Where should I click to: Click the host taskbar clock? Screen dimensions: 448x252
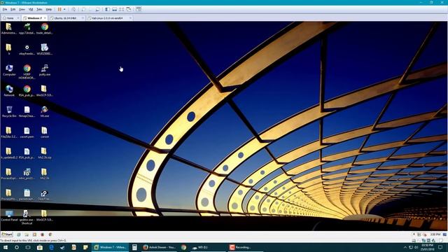427,247
